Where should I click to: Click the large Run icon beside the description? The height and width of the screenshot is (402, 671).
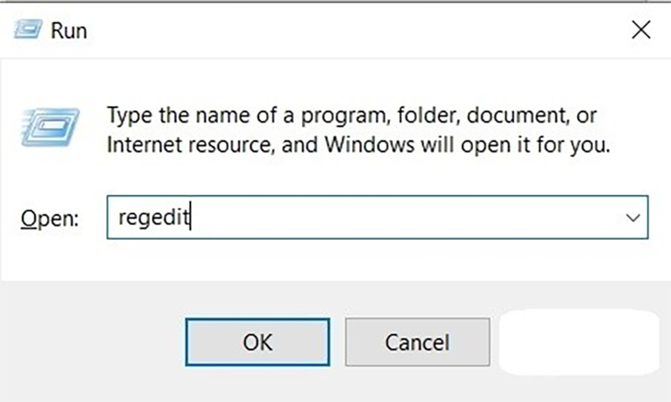click(51, 128)
